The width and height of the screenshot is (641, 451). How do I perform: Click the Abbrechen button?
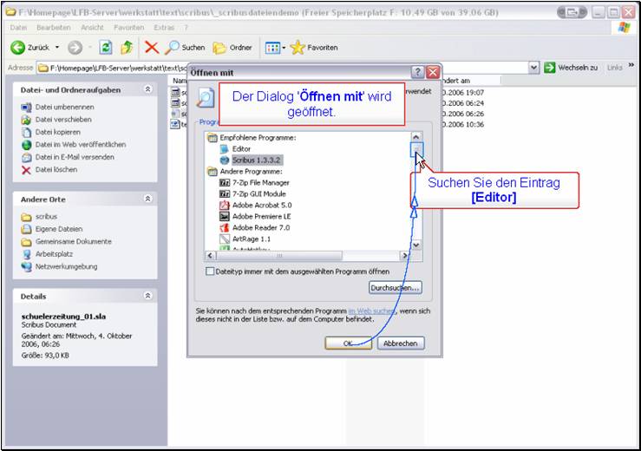tap(400, 343)
